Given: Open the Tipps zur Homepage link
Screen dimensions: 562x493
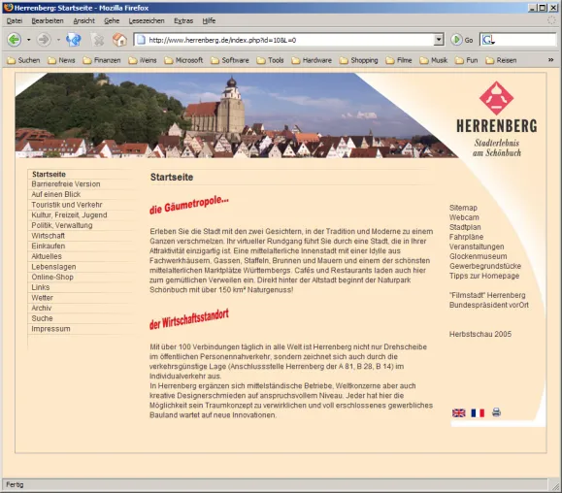Looking at the screenshot, I should coord(484,276).
